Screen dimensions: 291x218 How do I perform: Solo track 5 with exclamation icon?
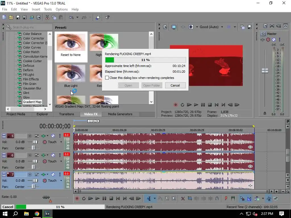coord(60,136)
